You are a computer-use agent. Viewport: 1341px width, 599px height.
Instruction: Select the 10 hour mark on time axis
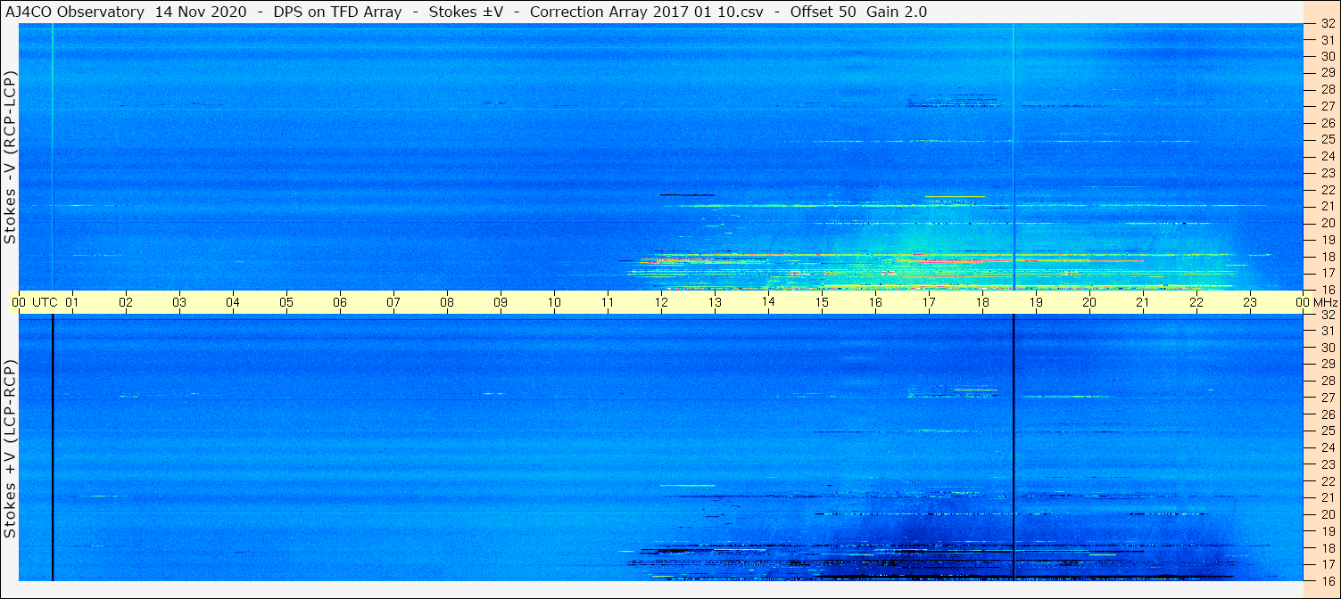(554, 302)
